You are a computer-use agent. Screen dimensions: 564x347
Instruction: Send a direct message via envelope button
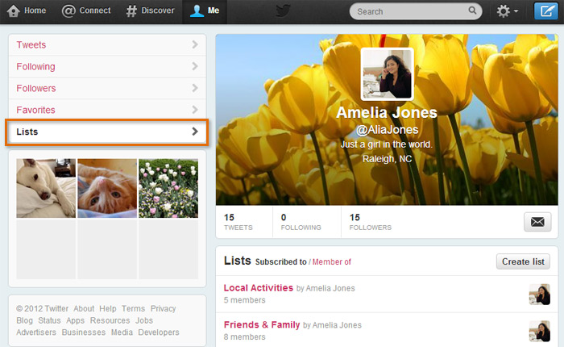point(537,222)
